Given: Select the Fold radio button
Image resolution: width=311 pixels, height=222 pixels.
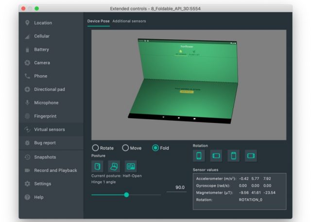Looking at the screenshot, I should click(x=155, y=148).
